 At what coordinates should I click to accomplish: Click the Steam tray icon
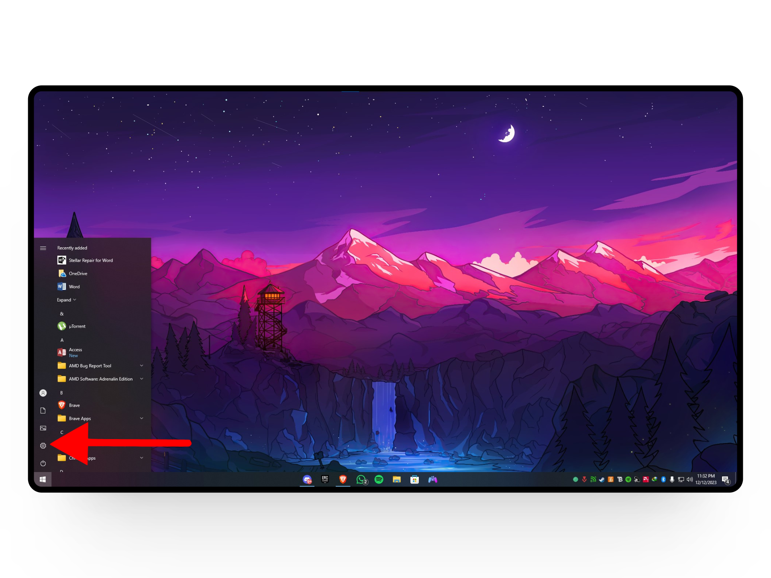[602, 479]
